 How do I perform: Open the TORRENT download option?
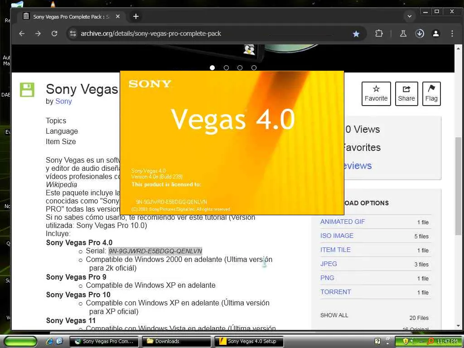[x=336, y=292]
